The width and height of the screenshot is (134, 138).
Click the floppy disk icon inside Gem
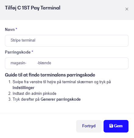pyautogui.click(x=111, y=126)
